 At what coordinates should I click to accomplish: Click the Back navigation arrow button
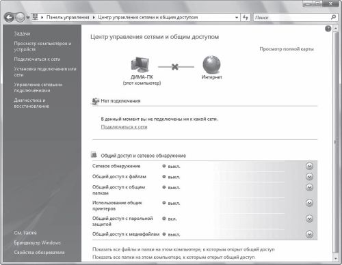9,18
